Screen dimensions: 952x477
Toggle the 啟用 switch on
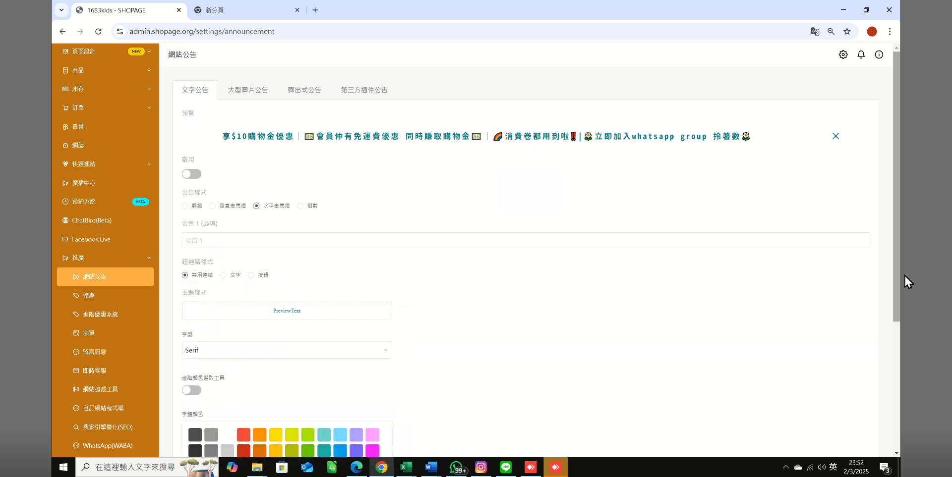pos(191,174)
